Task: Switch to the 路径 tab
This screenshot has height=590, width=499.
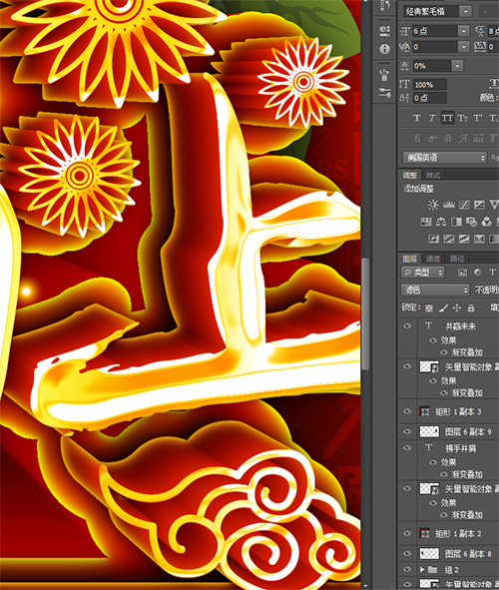Action: 457,259
